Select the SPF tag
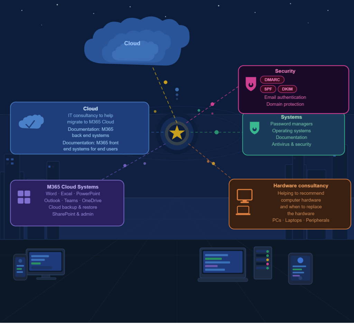Screen dimensions: 354x328 [268, 89]
